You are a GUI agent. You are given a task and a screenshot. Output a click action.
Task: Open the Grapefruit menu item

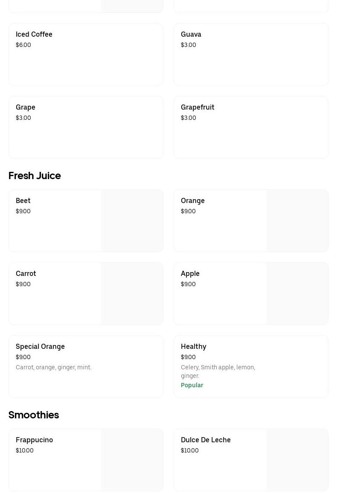198,107
